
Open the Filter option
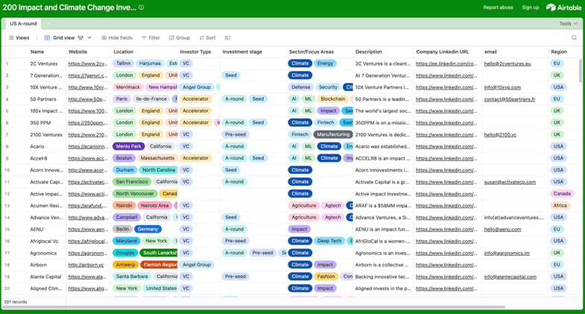151,38
